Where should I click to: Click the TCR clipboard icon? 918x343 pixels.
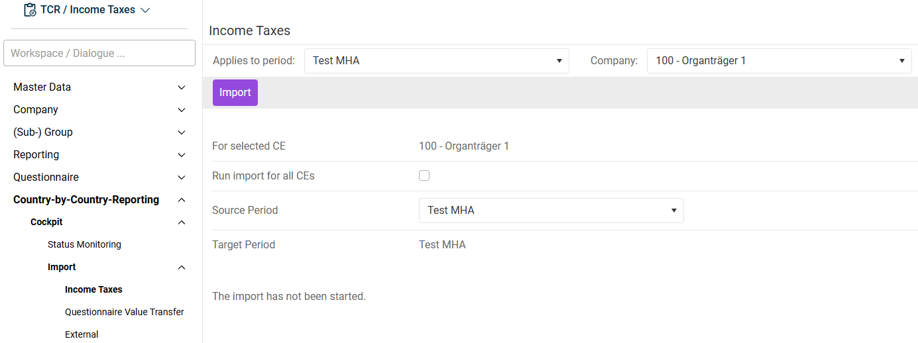point(30,10)
